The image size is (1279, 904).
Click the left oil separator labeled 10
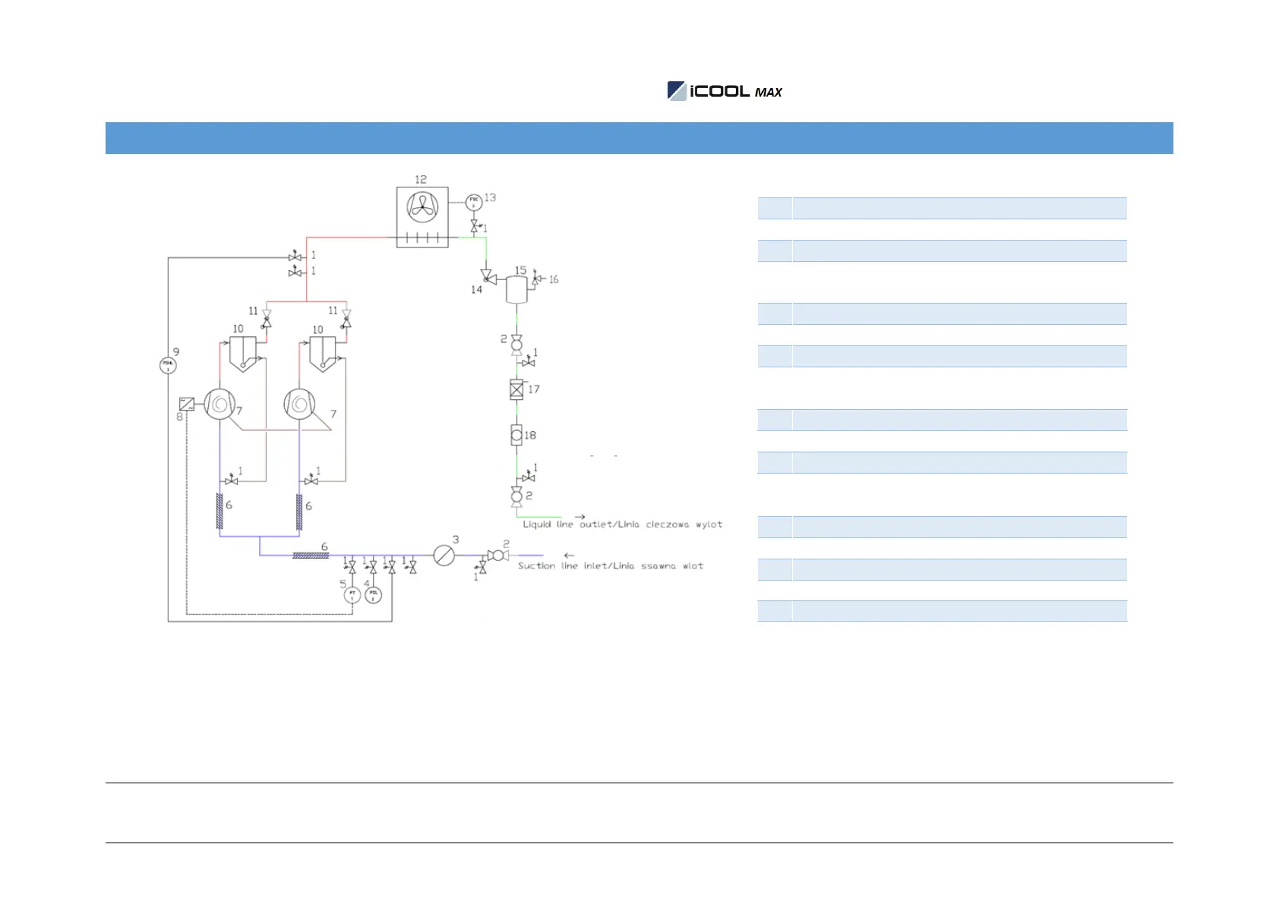click(x=243, y=354)
